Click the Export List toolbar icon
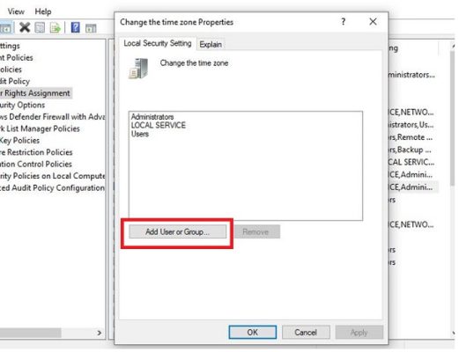This screenshot has width=459, height=352. [x=55, y=28]
